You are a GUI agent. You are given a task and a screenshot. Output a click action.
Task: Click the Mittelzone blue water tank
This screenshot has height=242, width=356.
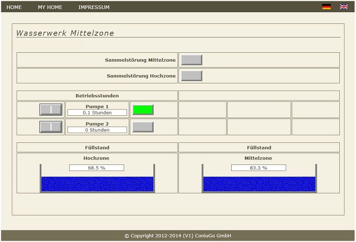tap(259, 184)
